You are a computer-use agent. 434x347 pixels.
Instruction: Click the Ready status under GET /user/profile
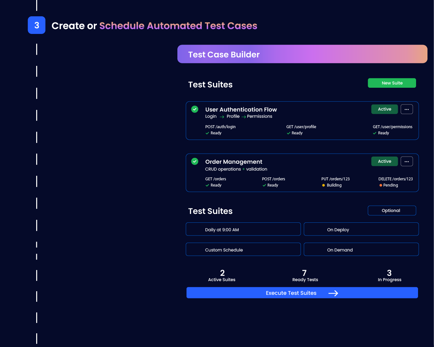point(295,133)
